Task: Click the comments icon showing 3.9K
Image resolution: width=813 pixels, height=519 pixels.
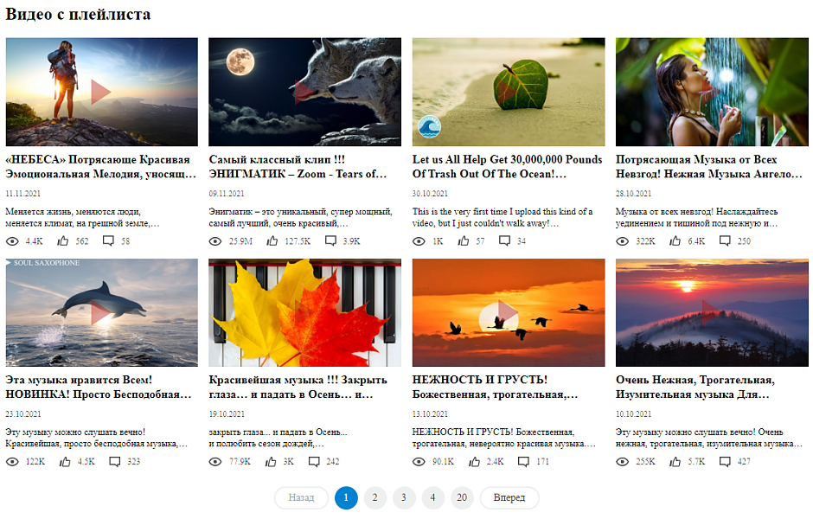Action: 330,241
